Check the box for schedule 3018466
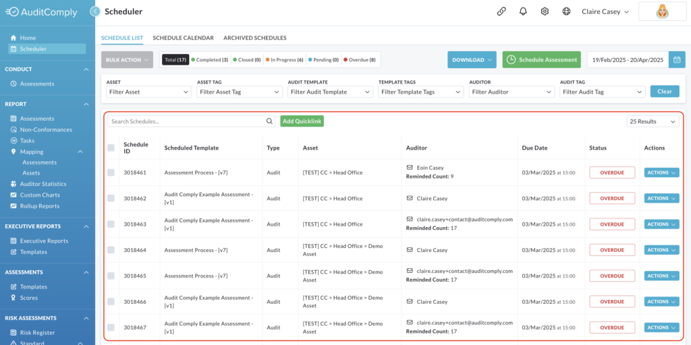 [x=111, y=302]
